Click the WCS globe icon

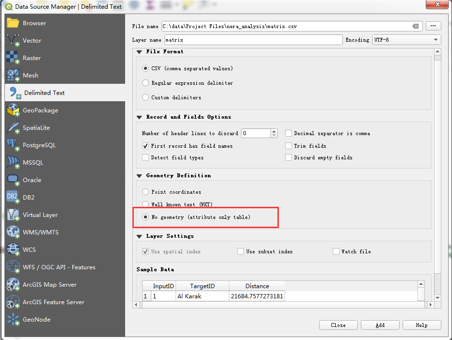click(13, 249)
